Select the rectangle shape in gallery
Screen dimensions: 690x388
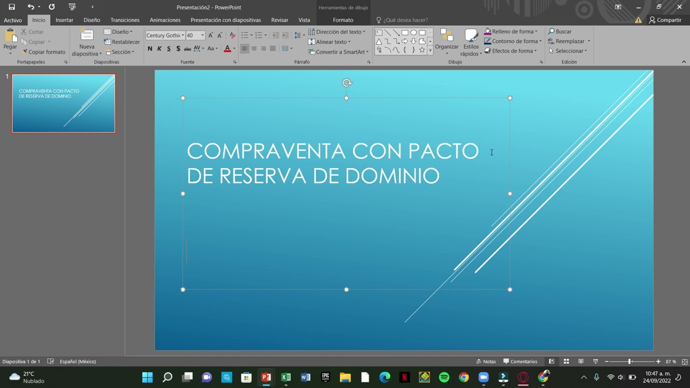pyautogui.click(x=405, y=32)
